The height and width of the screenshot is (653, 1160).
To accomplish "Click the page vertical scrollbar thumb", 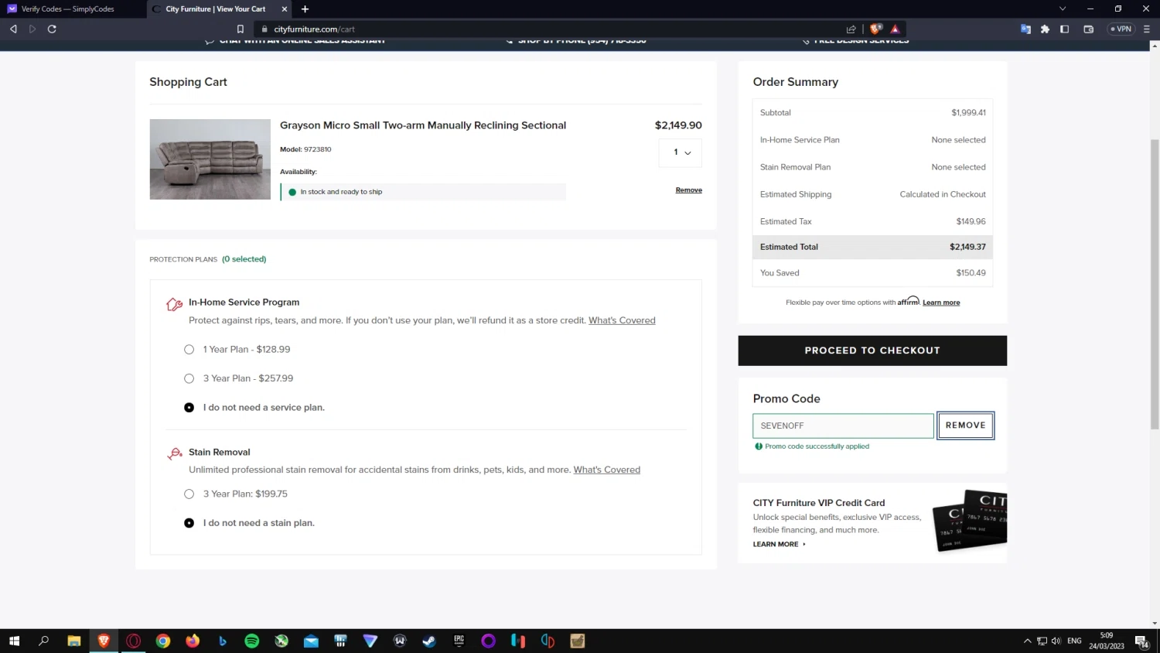I will pyautogui.click(x=1155, y=284).
